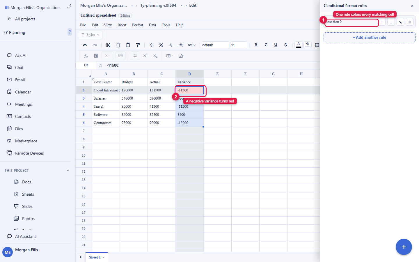
Task: Open the Insert menu
Action: coord(122,25)
